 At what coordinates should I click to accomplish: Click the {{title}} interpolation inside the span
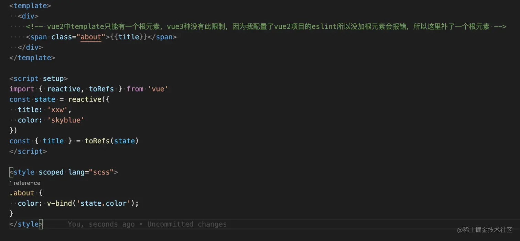pos(129,37)
